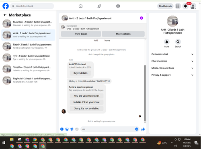This screenshot has height=149, width=201.
Task: Select the Antt conversation in the list
Action: point(28,35)
